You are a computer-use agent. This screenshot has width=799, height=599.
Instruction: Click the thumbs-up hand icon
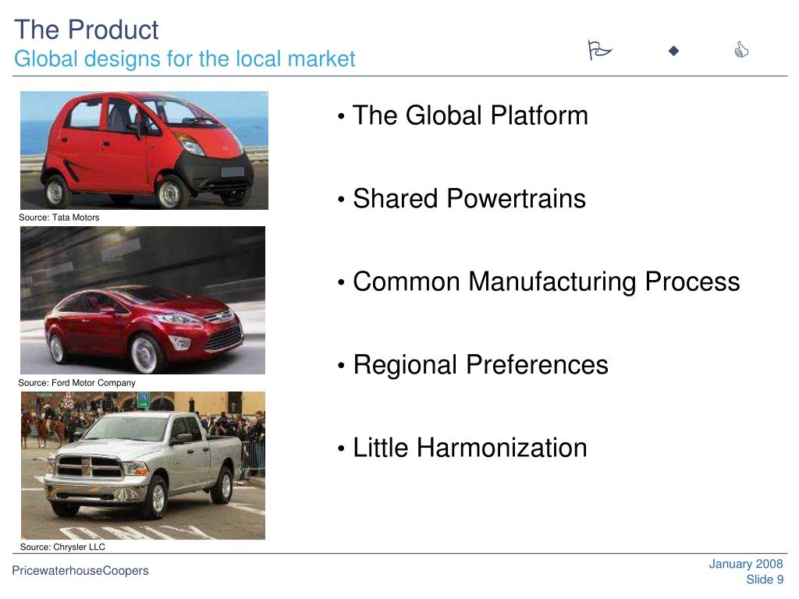[741, 50]
